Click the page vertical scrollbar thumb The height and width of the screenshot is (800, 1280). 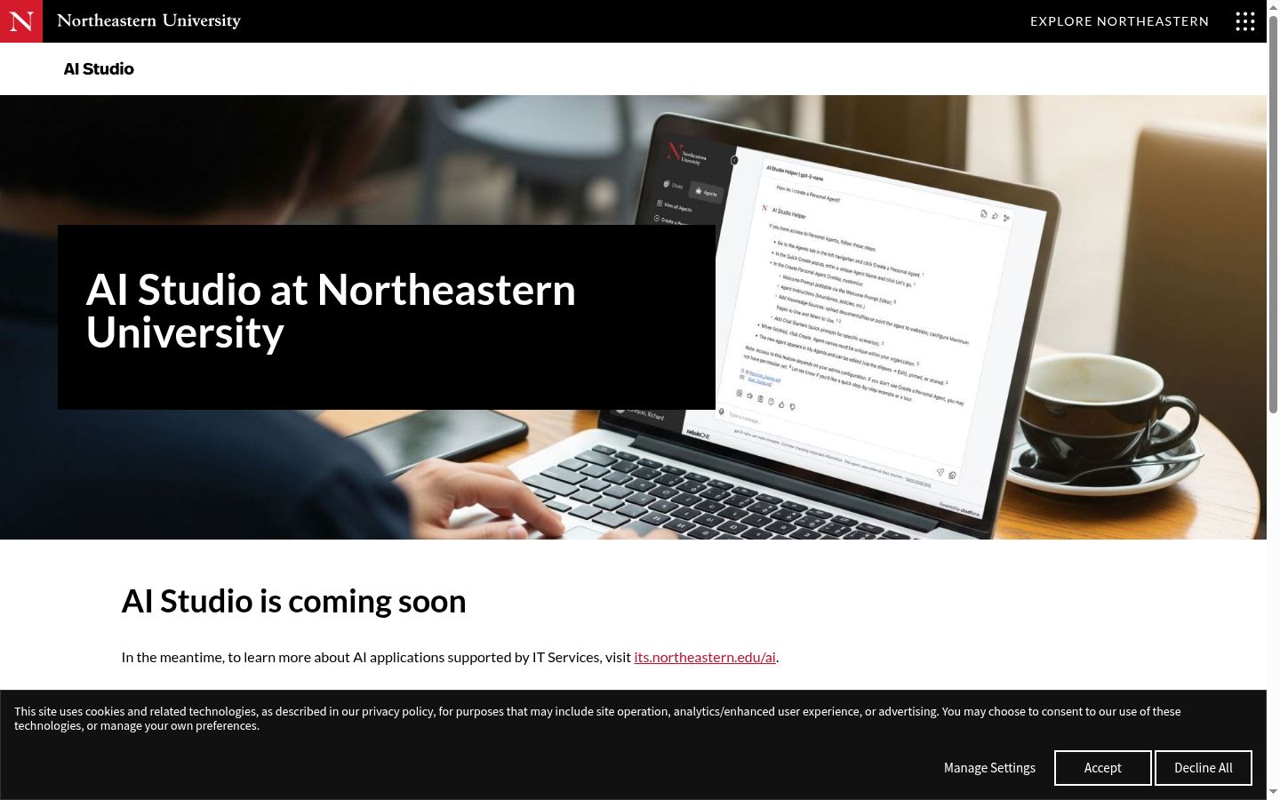(x=1273, y=213)
